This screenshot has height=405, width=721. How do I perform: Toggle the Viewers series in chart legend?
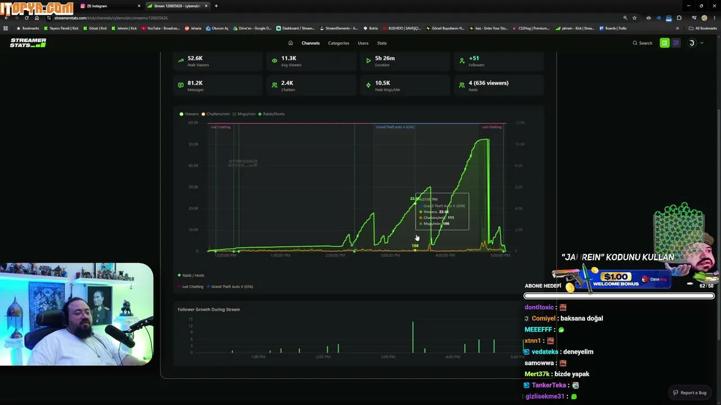coord(189,114)
